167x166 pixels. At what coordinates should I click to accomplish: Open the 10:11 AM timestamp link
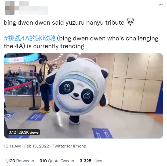click(x=12, y=146)
